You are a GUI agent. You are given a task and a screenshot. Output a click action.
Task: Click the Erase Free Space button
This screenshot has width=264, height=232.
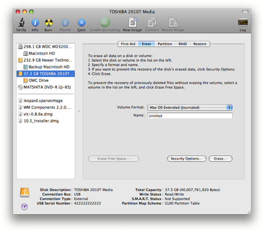point(113,159)
